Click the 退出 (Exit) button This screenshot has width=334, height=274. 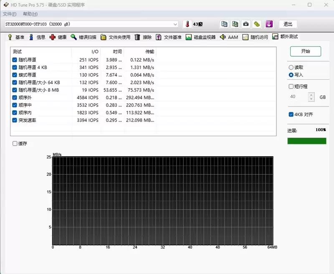click(x=287, y=24)
